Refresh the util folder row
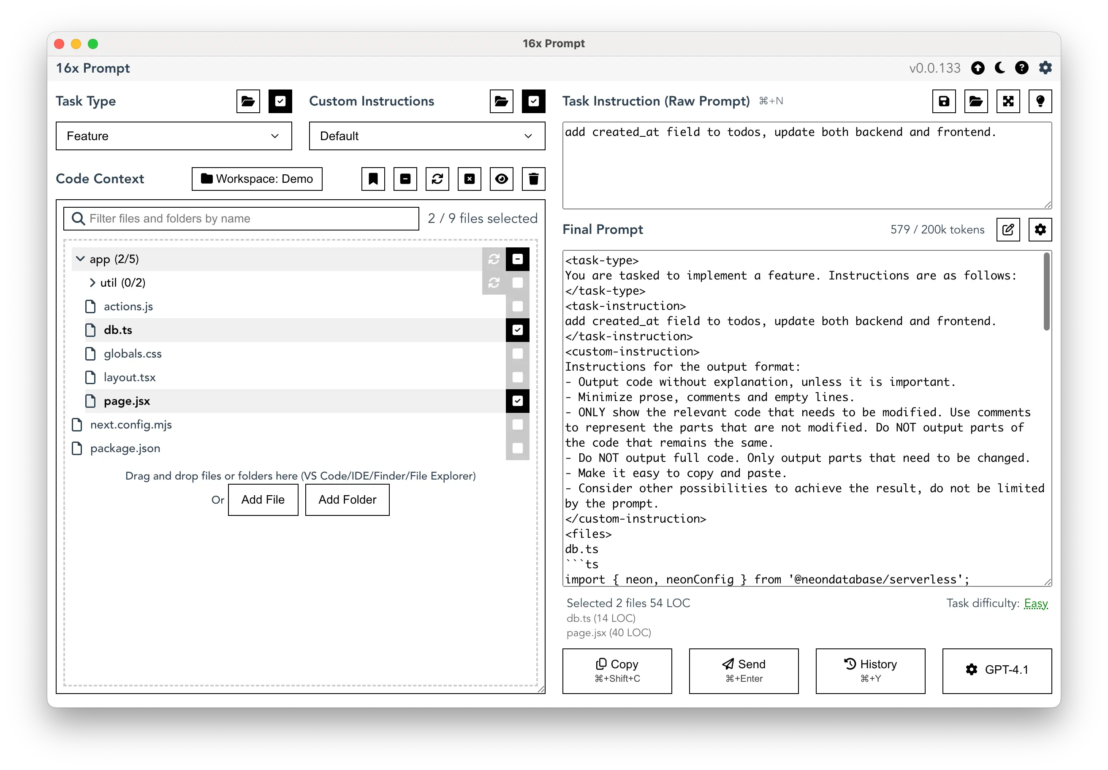Viewport: 1108px width, 770px height. tap(494, 283)
